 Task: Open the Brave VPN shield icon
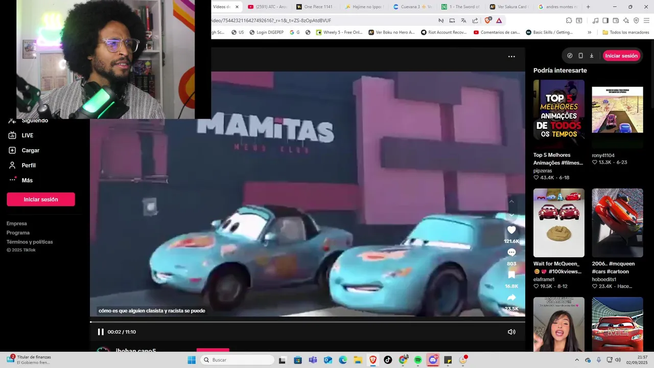636,20
